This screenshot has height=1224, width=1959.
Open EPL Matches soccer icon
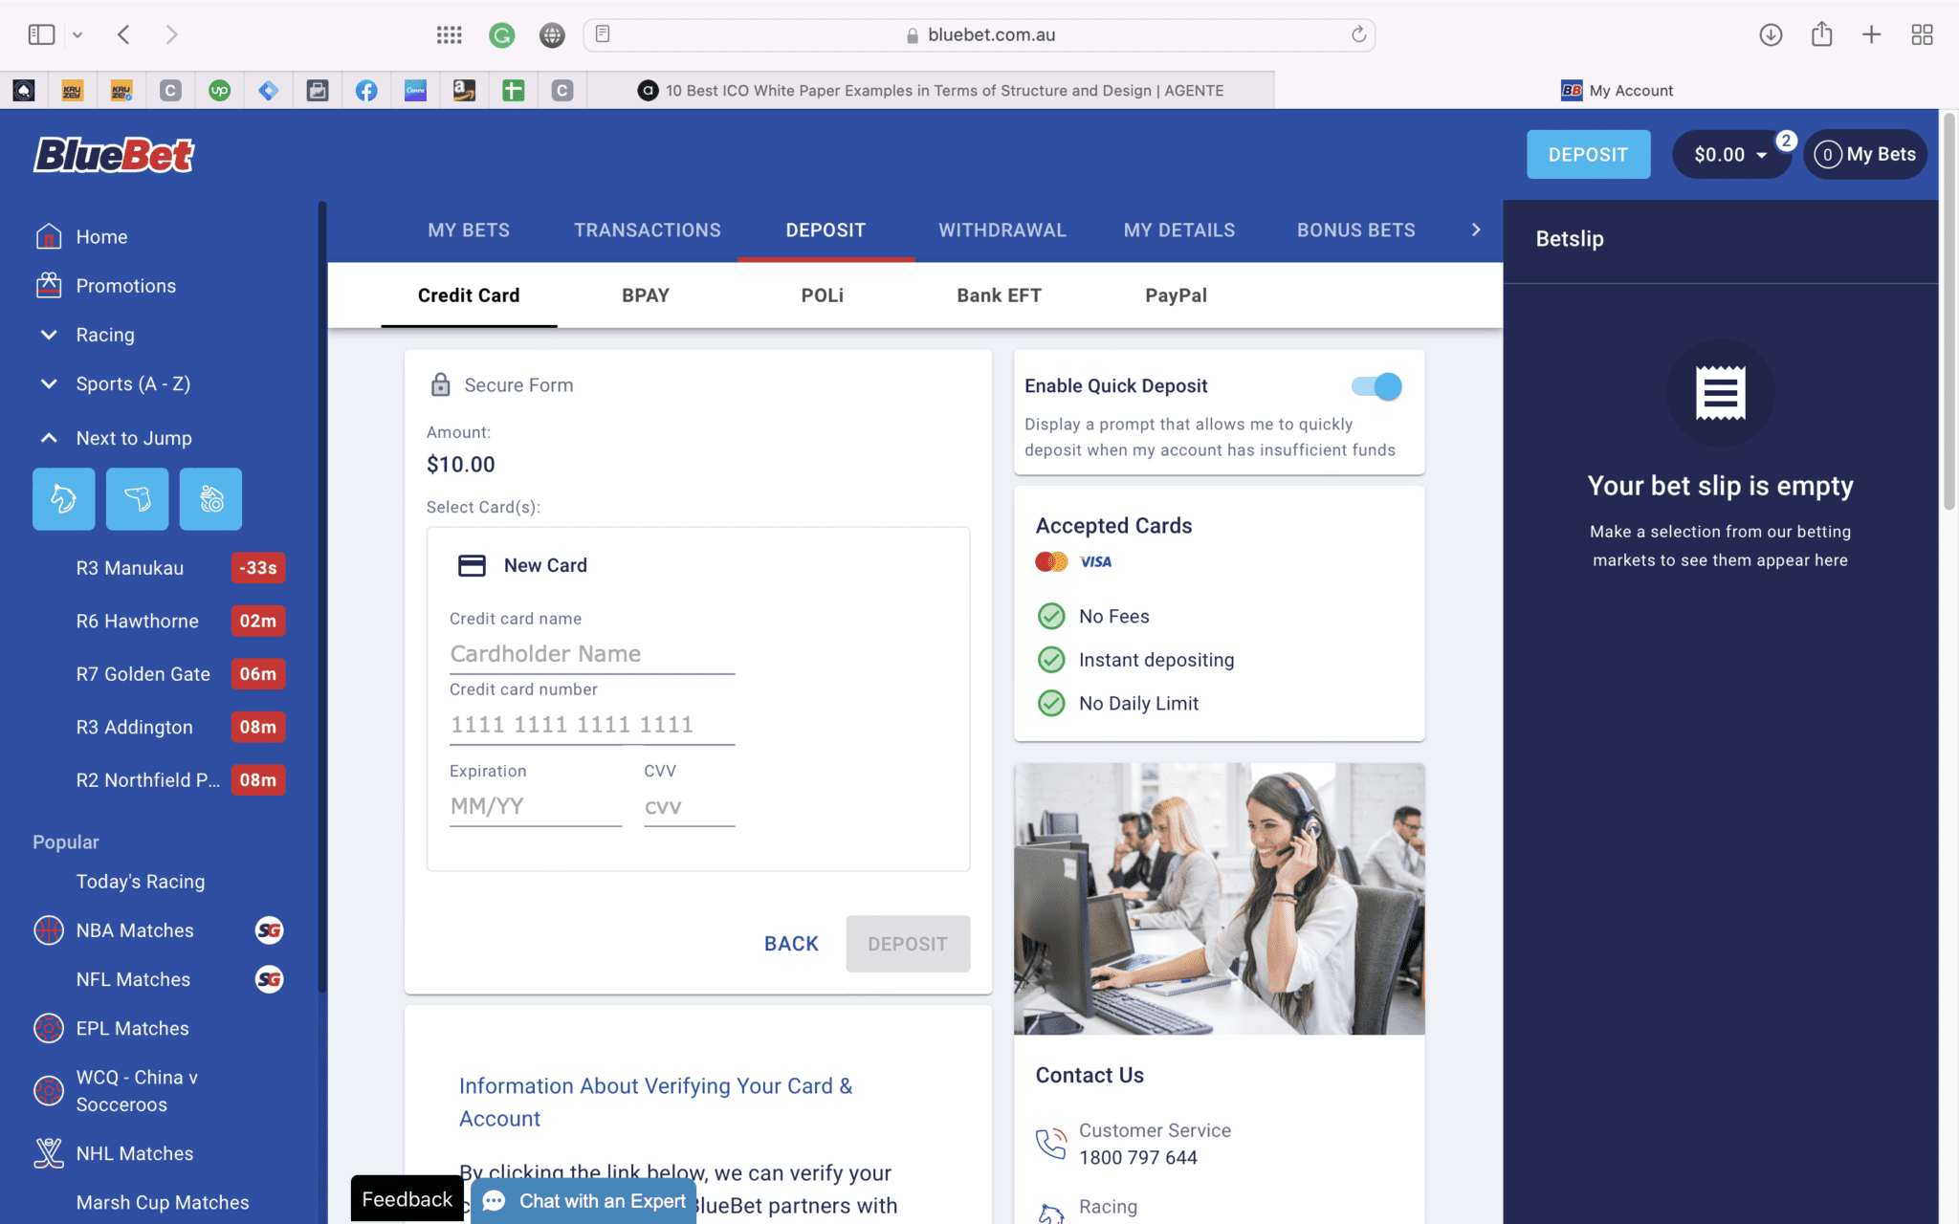tap(49, 1028)
